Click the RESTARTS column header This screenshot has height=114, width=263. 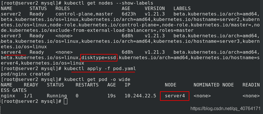pos(87,85)
